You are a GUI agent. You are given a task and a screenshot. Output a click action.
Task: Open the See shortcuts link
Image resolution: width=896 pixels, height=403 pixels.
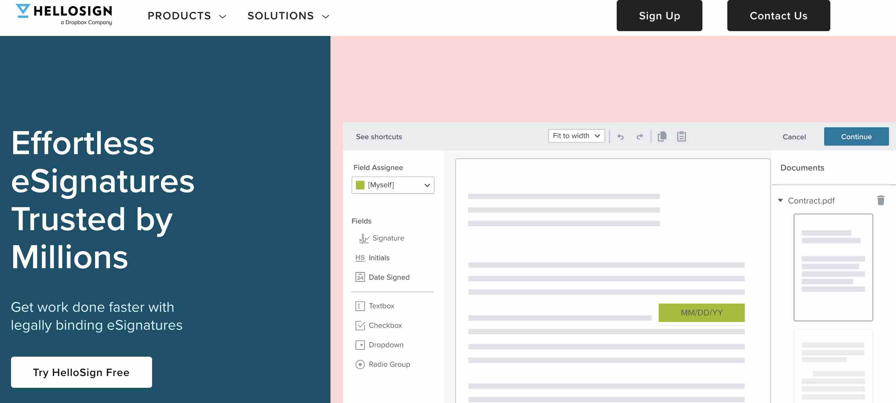click(379, 137)
